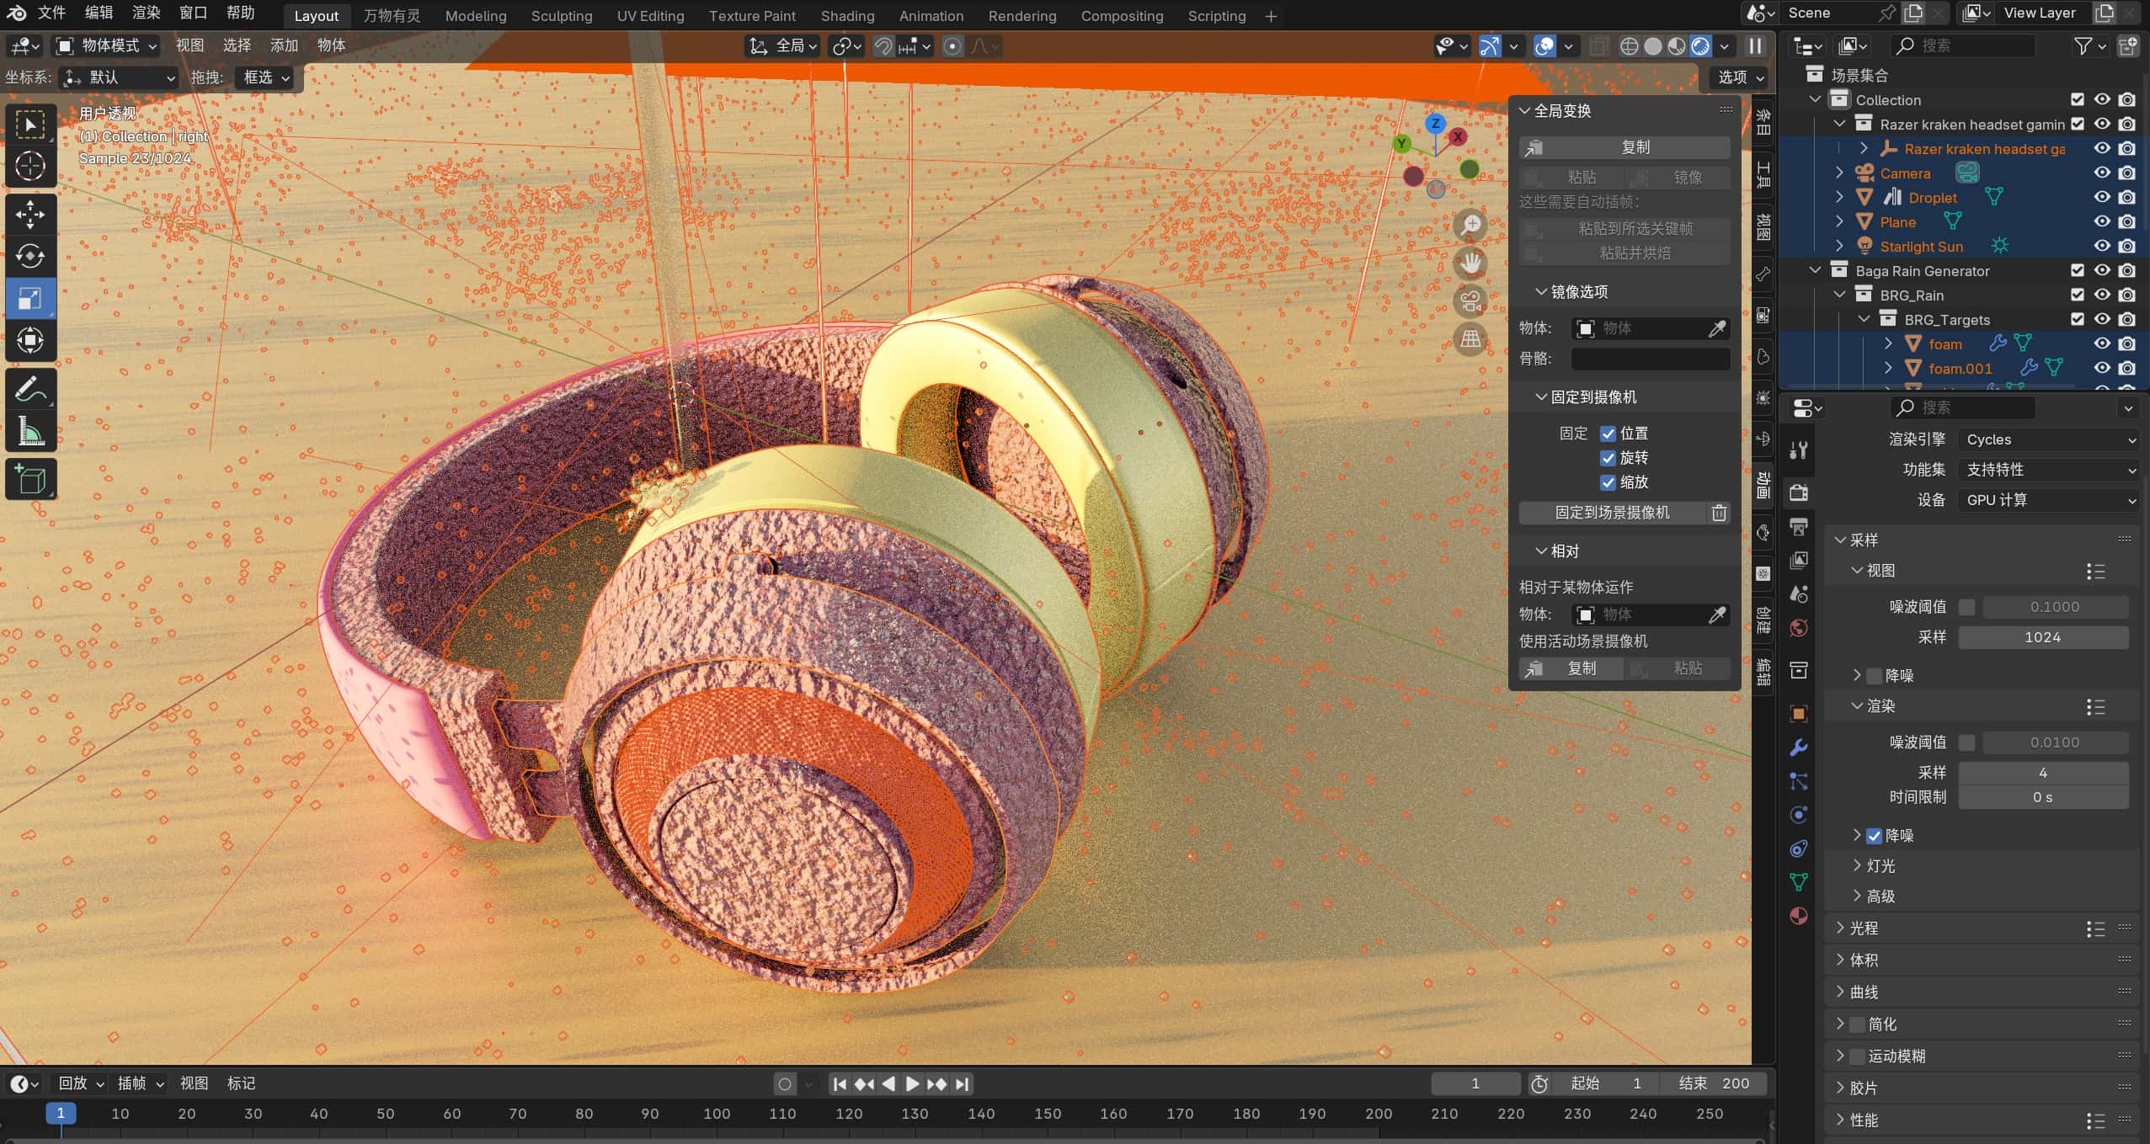Click the 固定到场景摄像机 button

(x=1611, y=513)
